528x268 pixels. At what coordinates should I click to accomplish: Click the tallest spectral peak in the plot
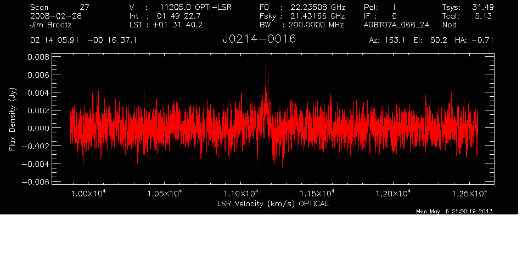tap(266, 64)
